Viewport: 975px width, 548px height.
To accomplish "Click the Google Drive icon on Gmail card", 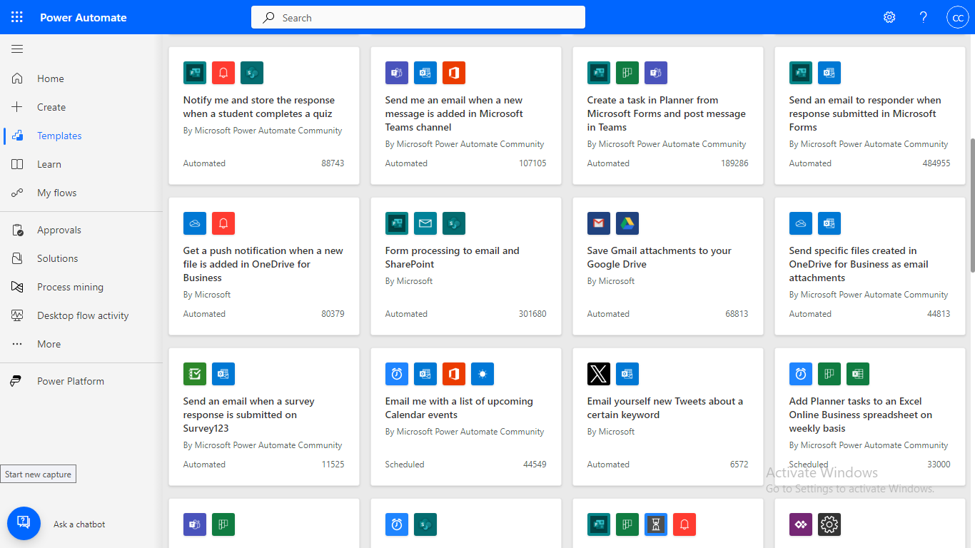I will [627, 223].
